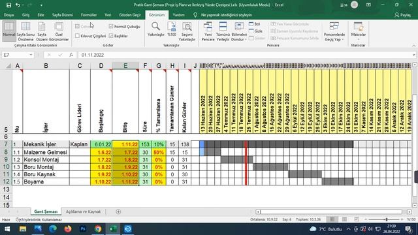Click Erişilebilirlik: Kullanılamaz status
This screenshot has height=235, width=418.
(39, 219)
